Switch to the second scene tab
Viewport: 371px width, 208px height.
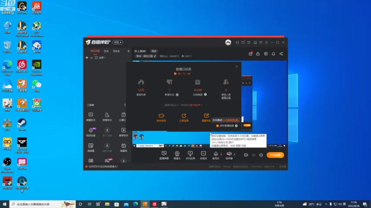point(106,51)
